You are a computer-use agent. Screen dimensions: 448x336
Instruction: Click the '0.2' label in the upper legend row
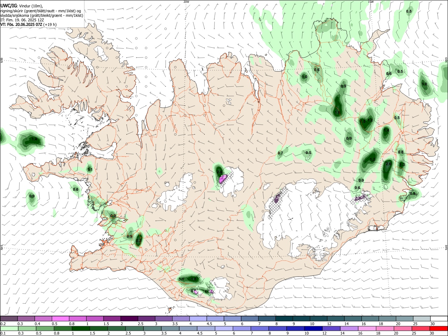tap(3, 324)
